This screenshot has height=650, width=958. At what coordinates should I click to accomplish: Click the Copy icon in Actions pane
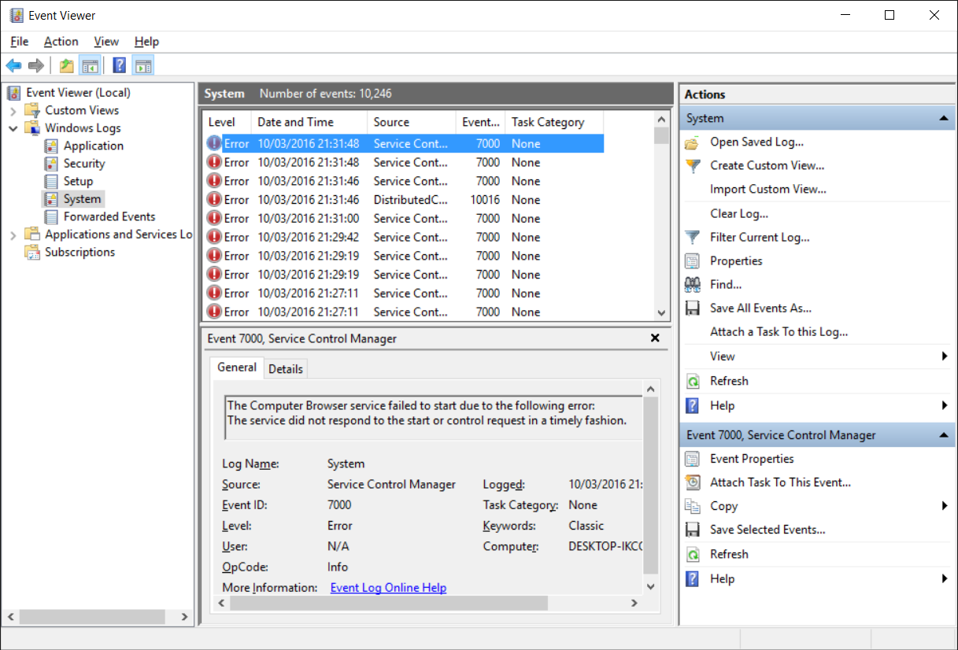tap(692, 506)
